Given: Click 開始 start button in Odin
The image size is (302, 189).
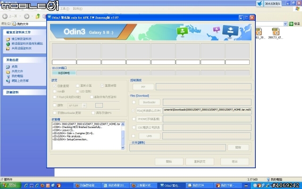Looking at the screenshot, I should point(169,162).
